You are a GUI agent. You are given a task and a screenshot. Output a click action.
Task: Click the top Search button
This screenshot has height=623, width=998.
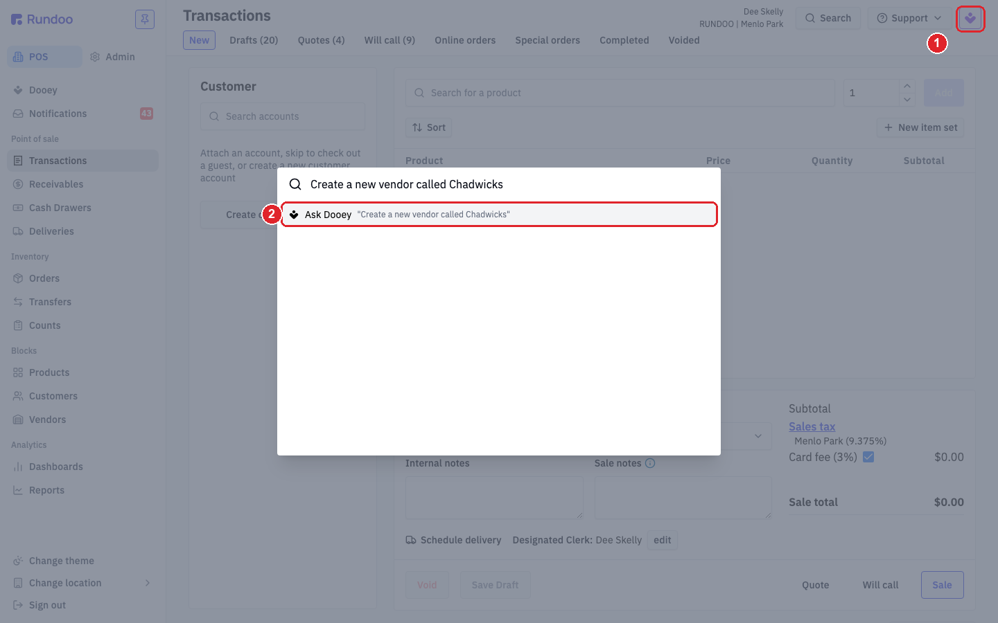pos(828,18)
